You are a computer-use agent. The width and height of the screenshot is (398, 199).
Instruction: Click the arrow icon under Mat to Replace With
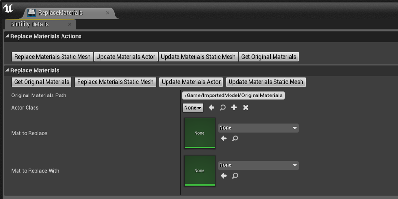tap(224, 176)
